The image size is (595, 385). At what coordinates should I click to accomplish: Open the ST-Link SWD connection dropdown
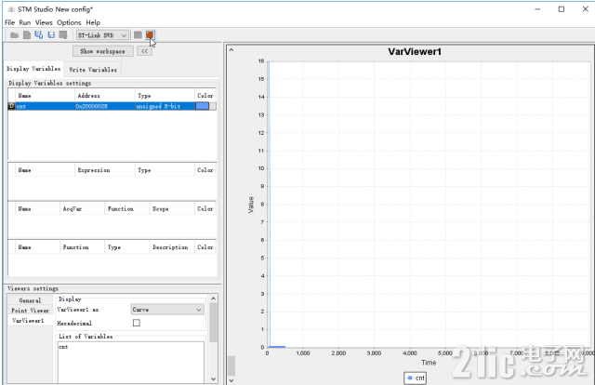pos(102,35)
